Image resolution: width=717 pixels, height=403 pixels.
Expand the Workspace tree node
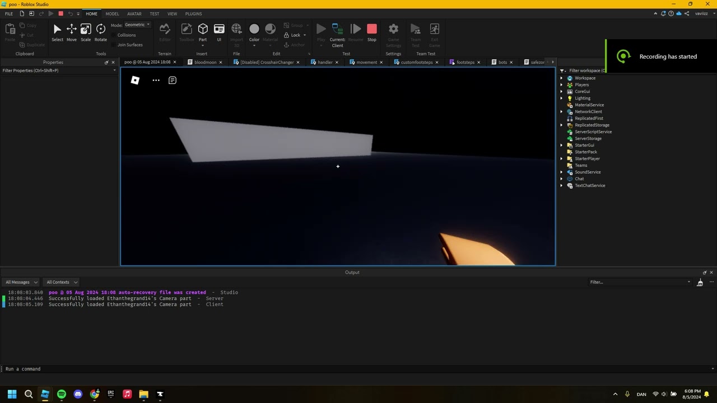(x=562, y=78)
